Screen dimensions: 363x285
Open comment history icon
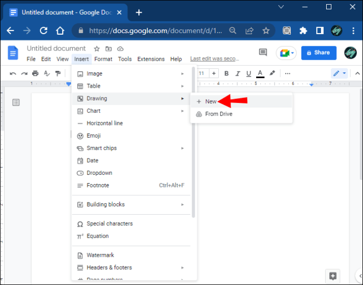pos(263,52)
